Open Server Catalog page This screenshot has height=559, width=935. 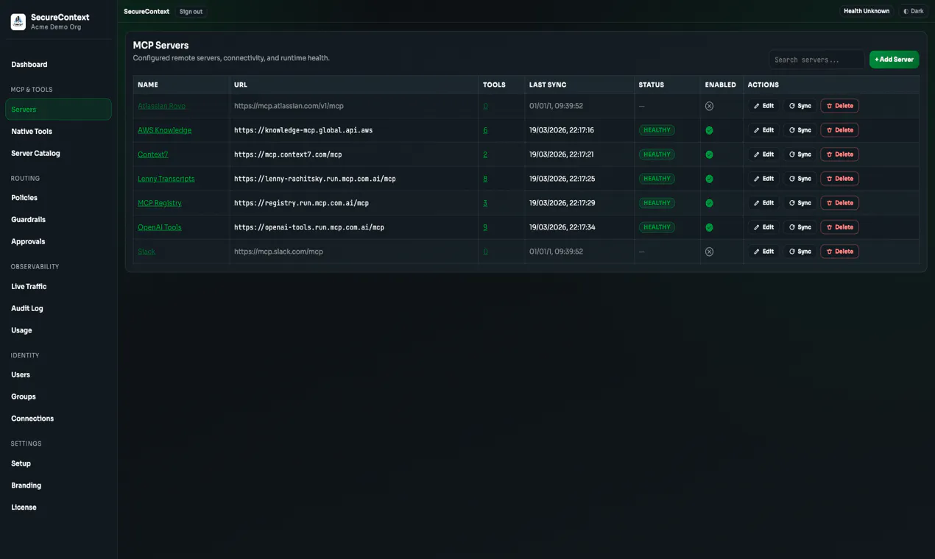coord(35,154)
